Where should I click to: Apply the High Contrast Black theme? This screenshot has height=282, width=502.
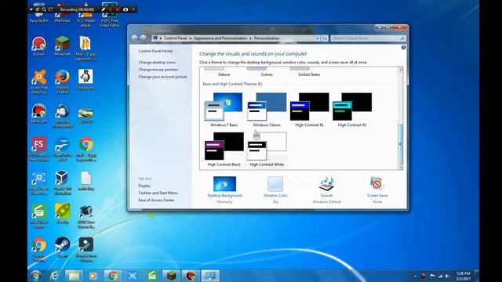point(224,150)
